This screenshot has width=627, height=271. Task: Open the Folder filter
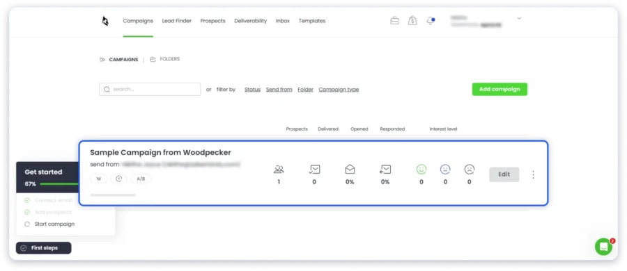point(306,90)
